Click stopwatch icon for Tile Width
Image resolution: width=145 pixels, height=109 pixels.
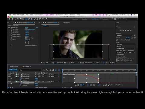[x=11, y=31]
